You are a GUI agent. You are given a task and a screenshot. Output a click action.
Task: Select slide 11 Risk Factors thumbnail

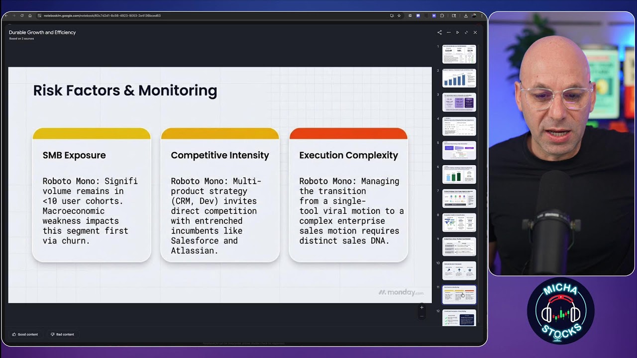pos(459,294)
